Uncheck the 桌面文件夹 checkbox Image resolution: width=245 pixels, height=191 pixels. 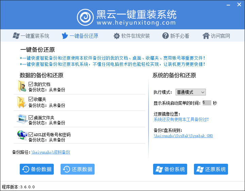(x=31, y=117)
